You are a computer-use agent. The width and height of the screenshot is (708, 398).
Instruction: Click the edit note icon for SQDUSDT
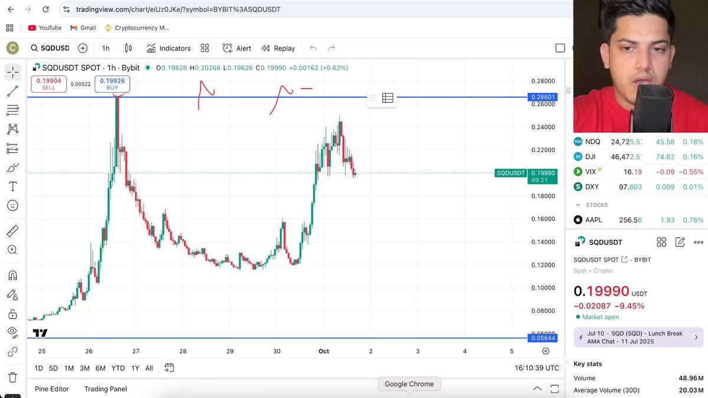point(680,242)
